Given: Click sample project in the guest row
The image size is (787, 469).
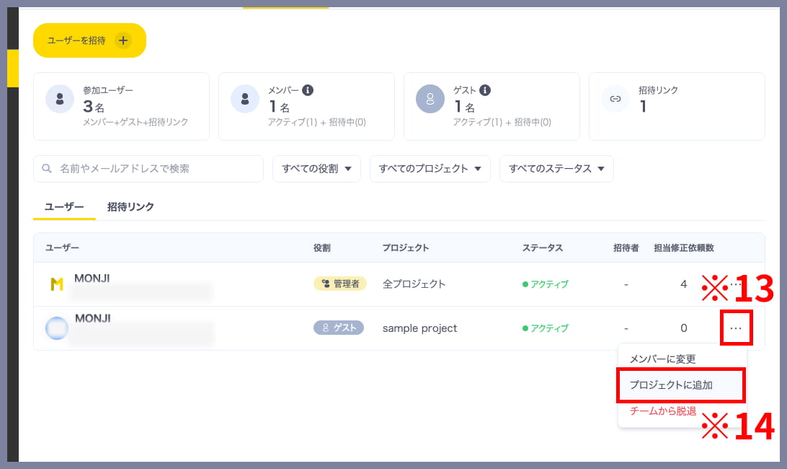Looking at the screenshot, I should click(x=419, y=328).
